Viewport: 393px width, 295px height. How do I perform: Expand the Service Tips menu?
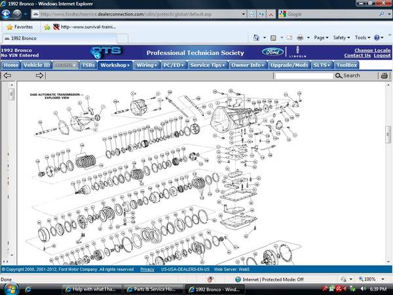(x=208, y=65)
